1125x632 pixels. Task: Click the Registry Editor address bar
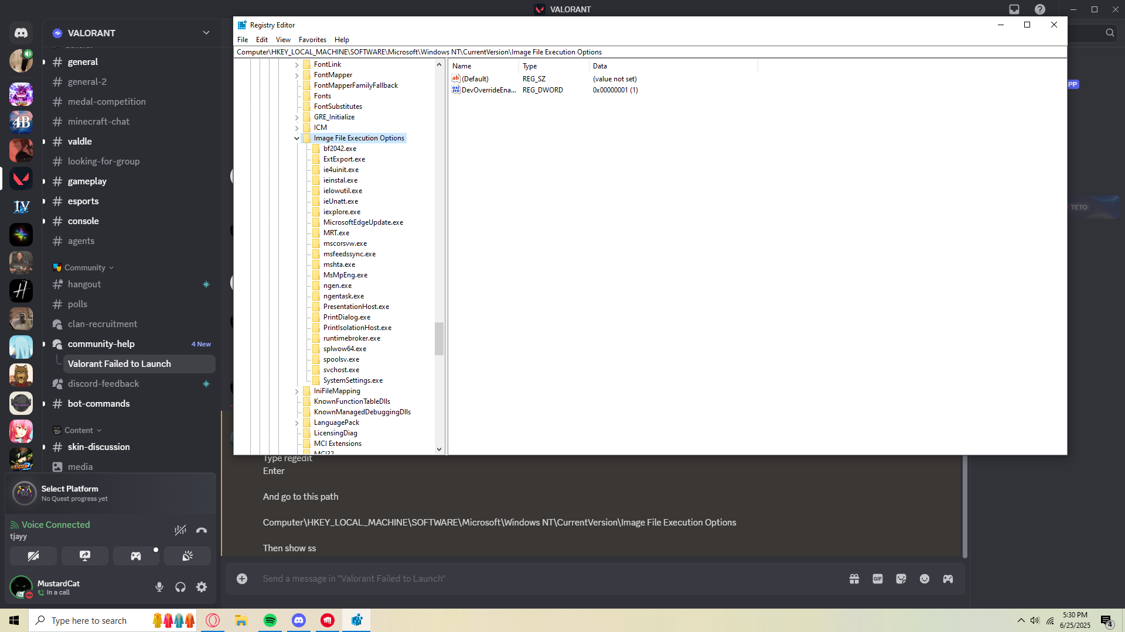click(650, 52)
